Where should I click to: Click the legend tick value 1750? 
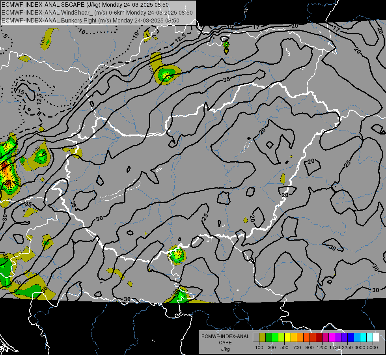tap(335, 348)
